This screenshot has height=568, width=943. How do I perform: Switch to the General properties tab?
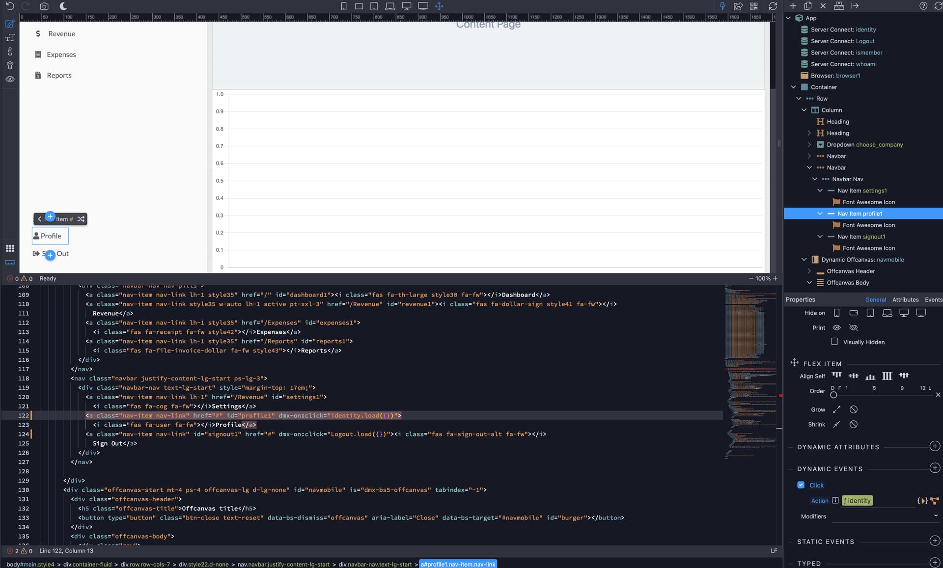[875, 299]
